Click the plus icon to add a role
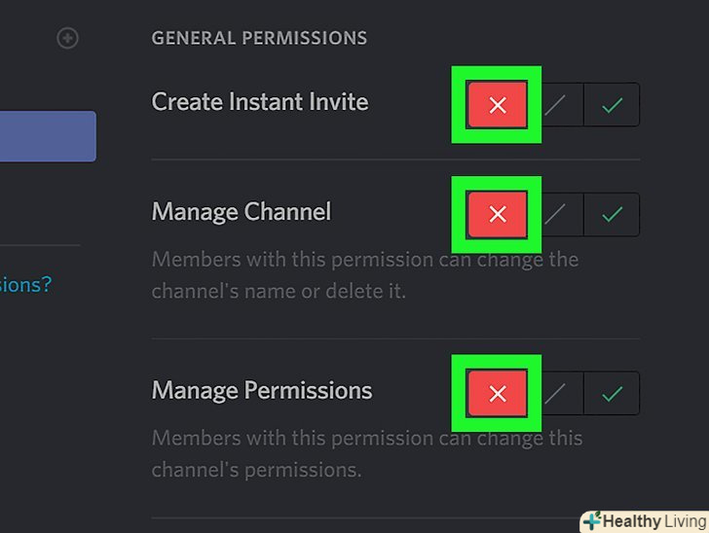This screenshot has width=709, height=533. pos(67,39)
